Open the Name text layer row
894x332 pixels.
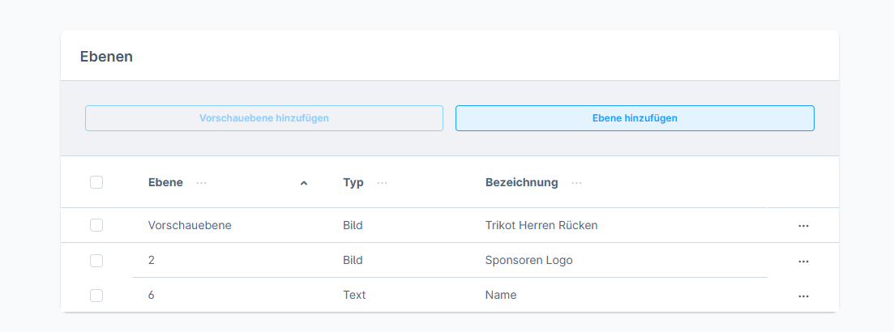click(501, 295)
